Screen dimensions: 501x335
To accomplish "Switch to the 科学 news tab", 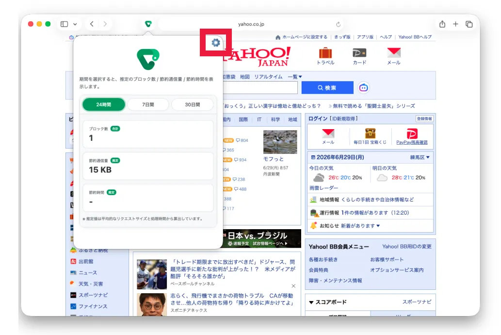I will click(275, 119).
